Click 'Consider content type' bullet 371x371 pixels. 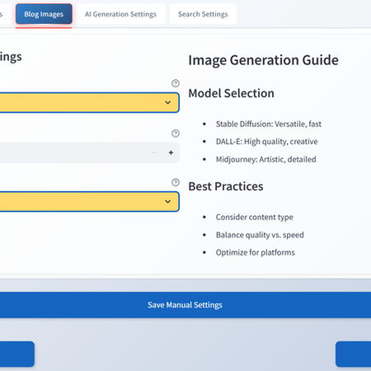point(254,217)
